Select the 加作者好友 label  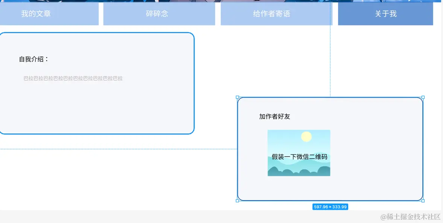pos(275,116)
